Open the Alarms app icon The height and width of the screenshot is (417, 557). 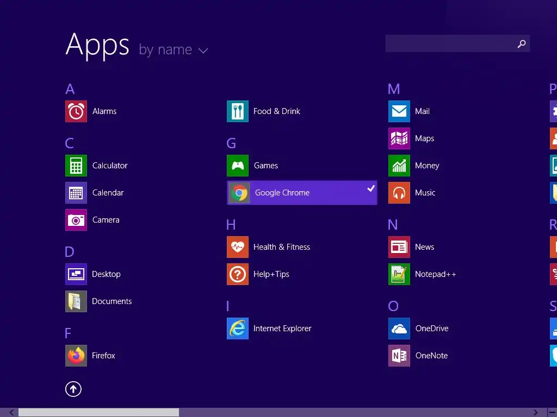click(76, 111)
